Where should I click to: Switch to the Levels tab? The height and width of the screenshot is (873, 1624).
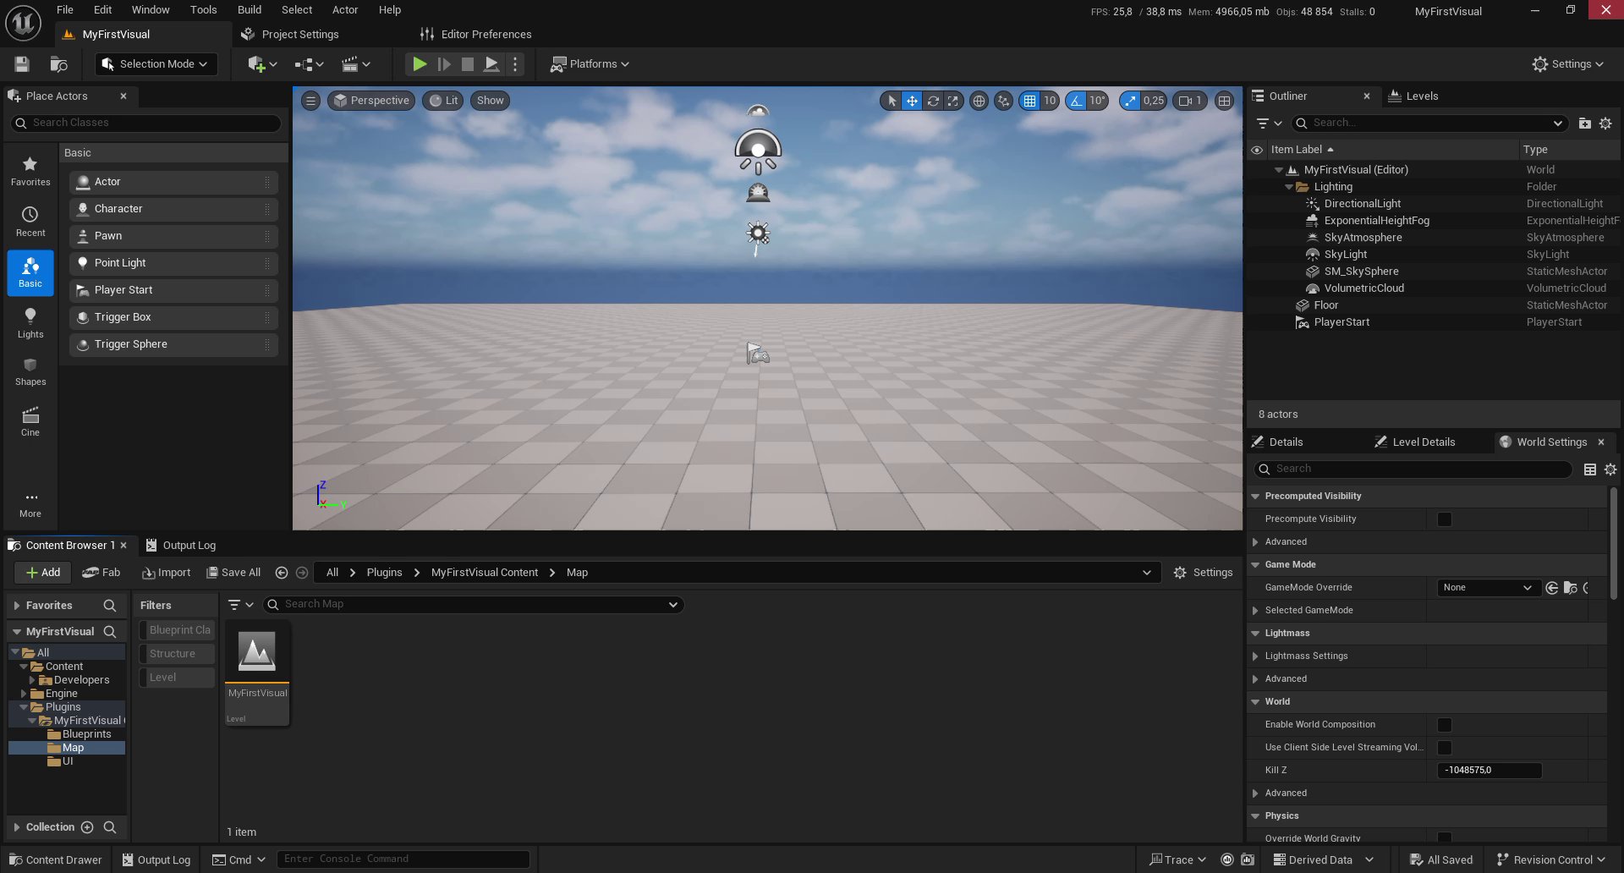(1413, 96)
